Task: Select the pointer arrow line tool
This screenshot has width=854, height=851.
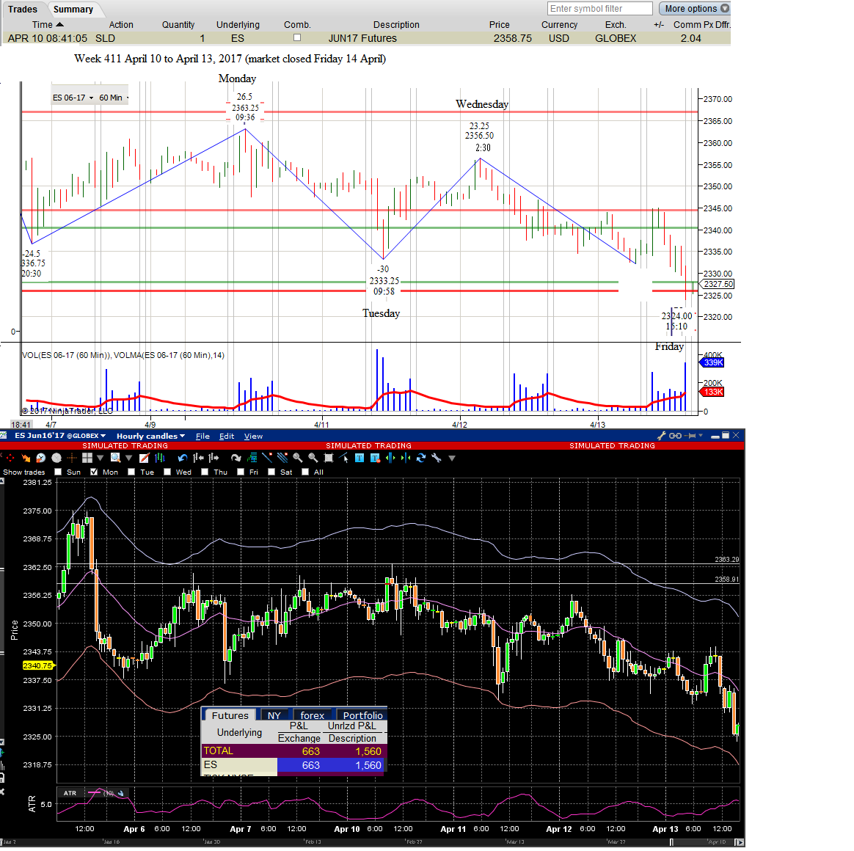Action: [343, 458]
